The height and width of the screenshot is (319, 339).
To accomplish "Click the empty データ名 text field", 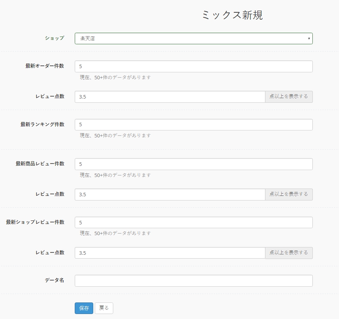I will pyautogui.click(x=193, y=281).
